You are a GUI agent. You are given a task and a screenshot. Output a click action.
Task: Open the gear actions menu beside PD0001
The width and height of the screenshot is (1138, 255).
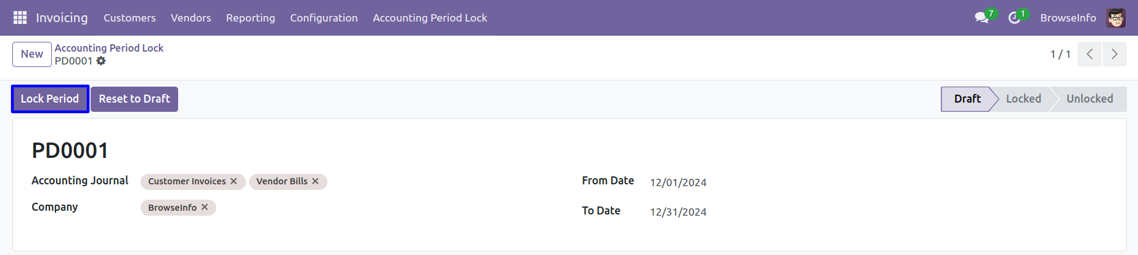pos(101,61)
